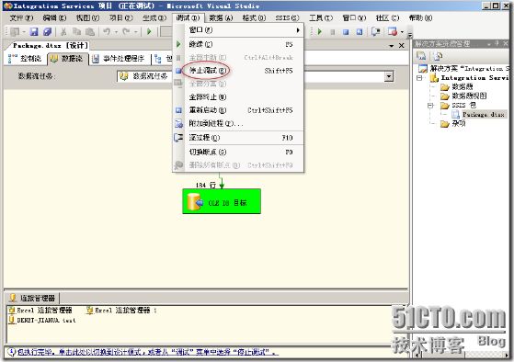Screen dimensions: 514x362
Task: Select 附加到进程 menu entry
Action: 238,123
